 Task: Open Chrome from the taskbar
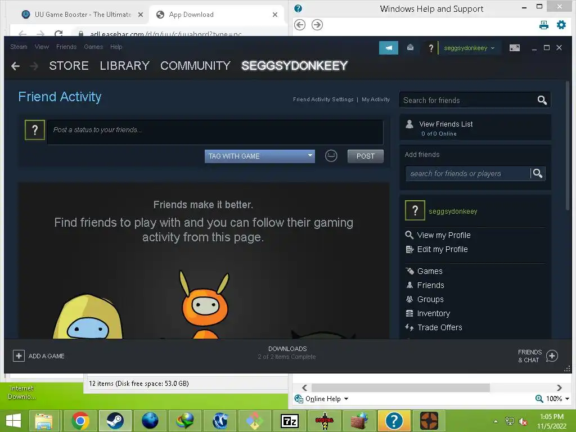click(x=80, y=421)
